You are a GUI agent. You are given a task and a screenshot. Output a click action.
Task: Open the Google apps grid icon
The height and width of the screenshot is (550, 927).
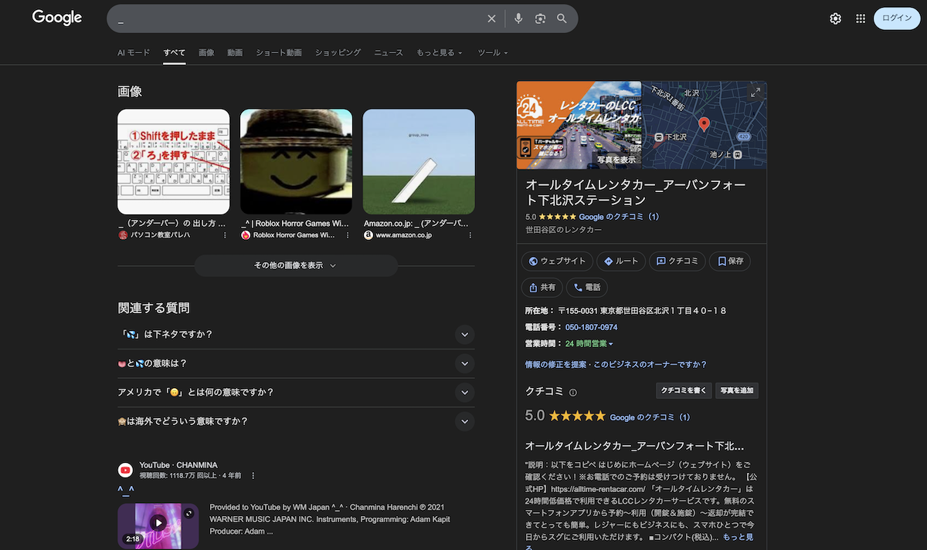point(861,19)
